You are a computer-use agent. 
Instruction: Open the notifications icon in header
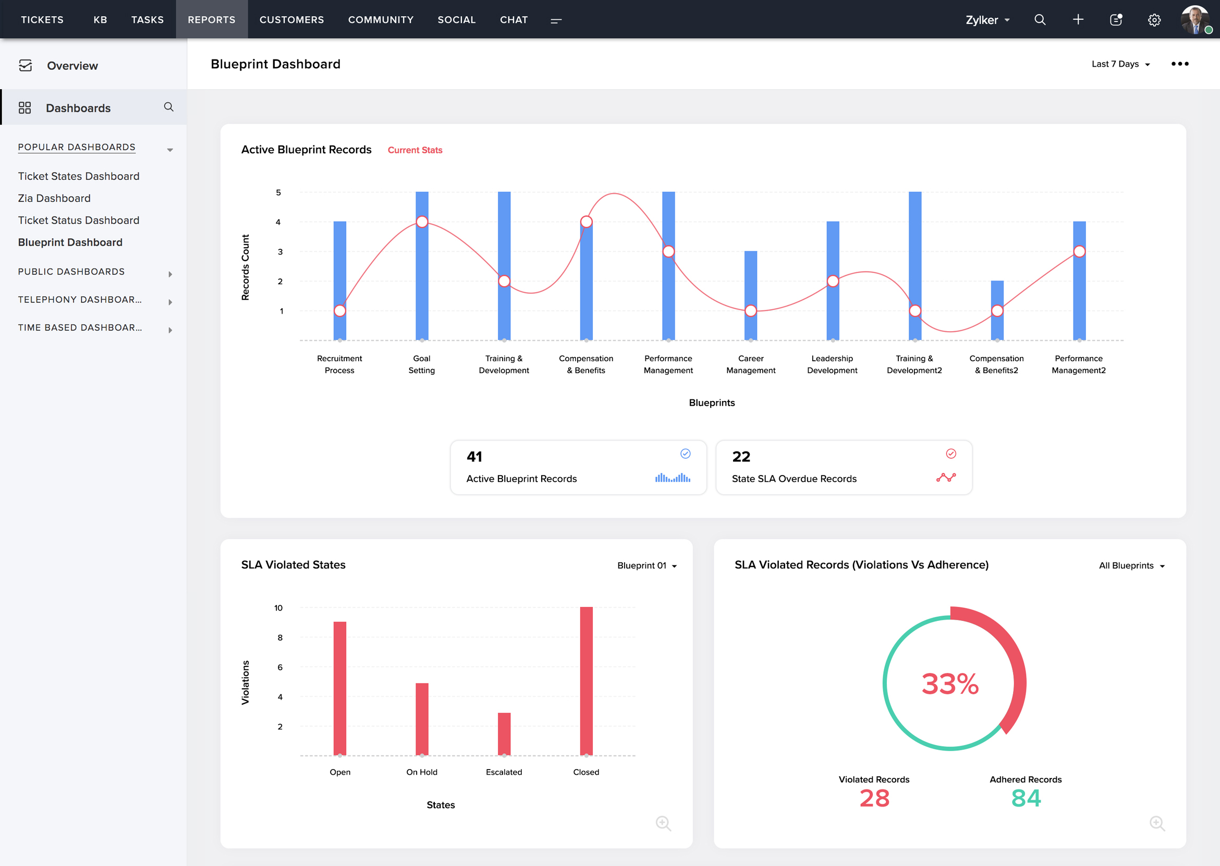(1116, 20)
